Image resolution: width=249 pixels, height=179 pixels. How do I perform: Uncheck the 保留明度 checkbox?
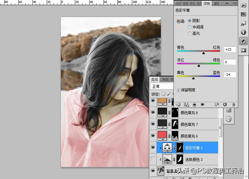179,90
